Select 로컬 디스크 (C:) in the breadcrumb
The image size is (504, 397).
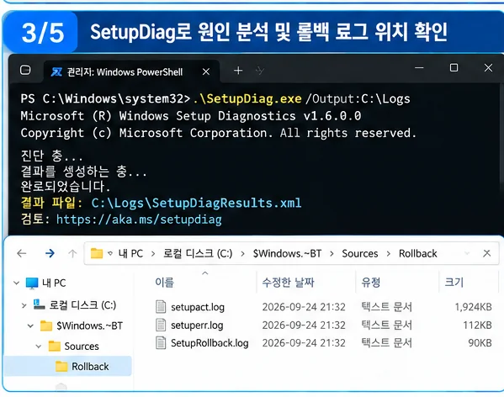[198, 254]
